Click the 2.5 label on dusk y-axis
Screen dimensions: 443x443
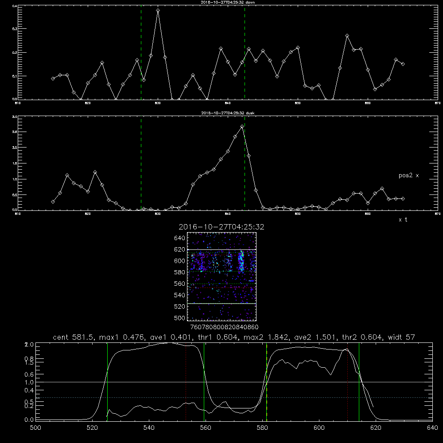[15, 132]
